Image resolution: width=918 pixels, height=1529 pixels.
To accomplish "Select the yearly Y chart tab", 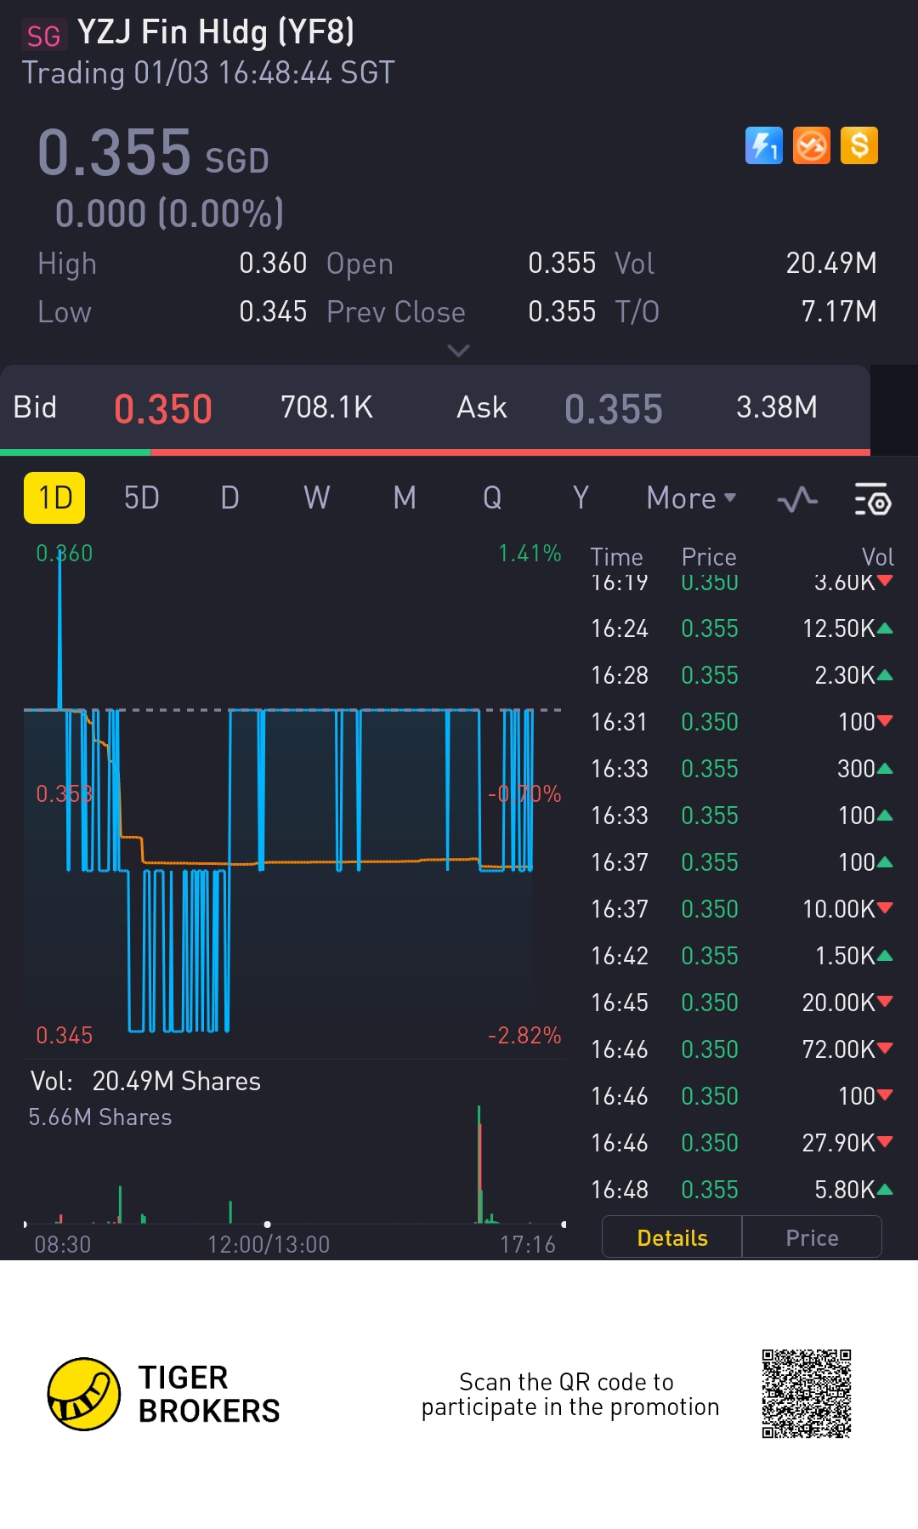I will coord(581,498).
